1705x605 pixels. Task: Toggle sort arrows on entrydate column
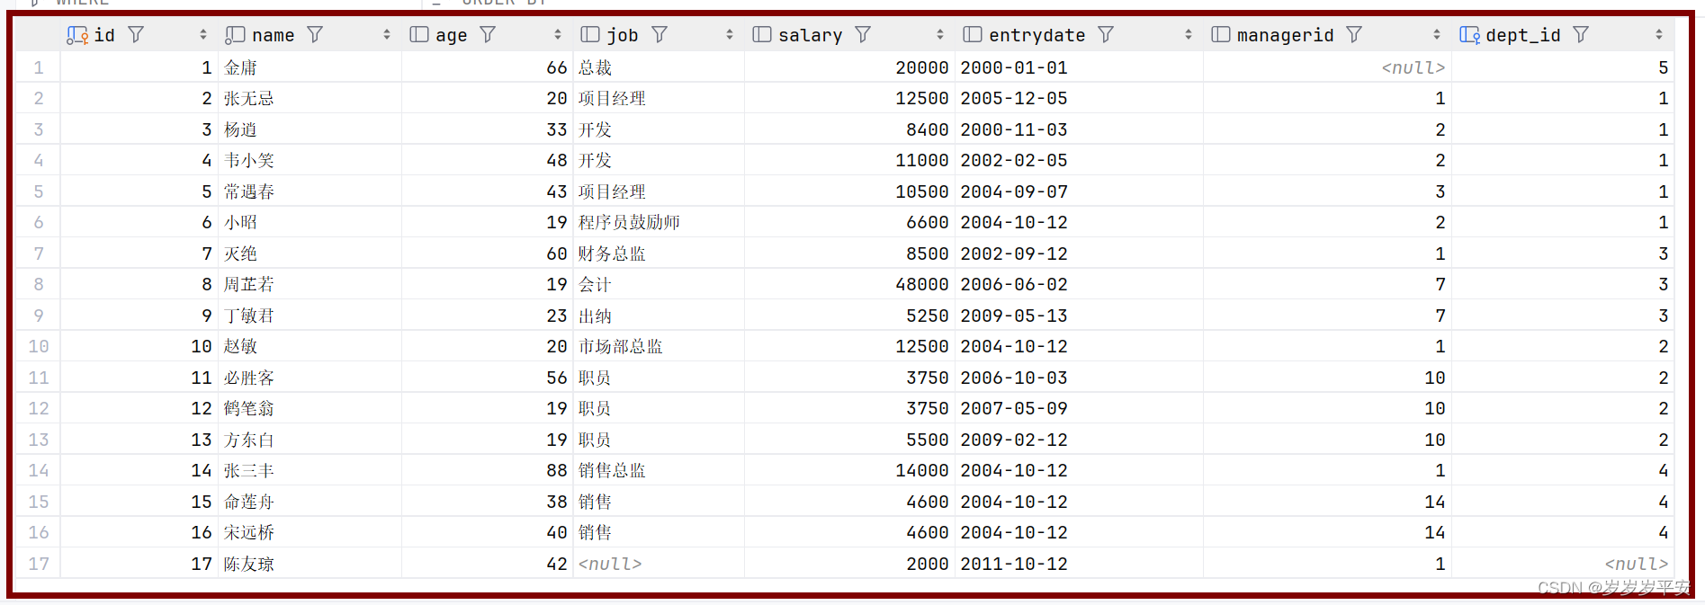coord(1189,35)
